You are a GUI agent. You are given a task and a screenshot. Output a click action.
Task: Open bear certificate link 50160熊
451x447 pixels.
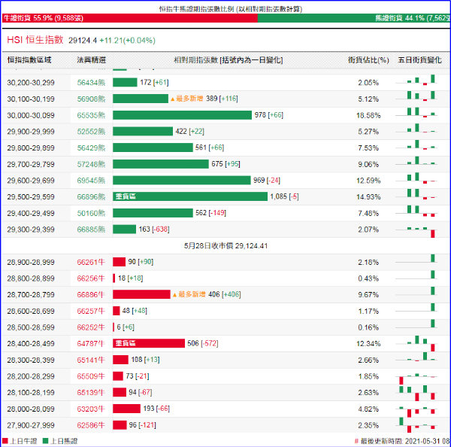[x=91, y=213]
